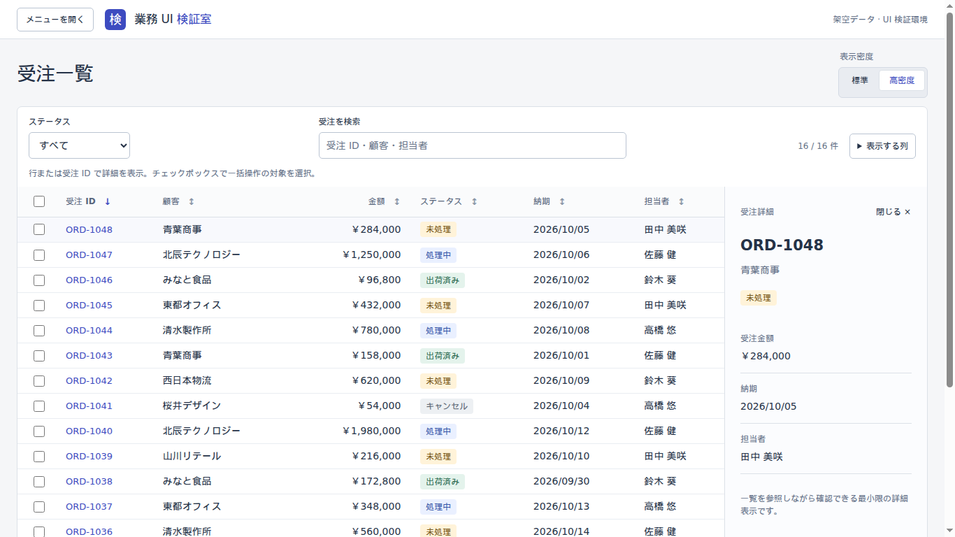Image resolution: width=955 pixels, height=537 pixels.
Task: Mark the ORD-1044 row checkbox
Action: point(39,330)
